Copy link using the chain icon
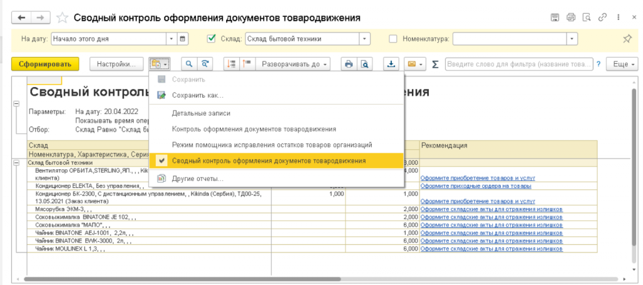The width and height of the screenshot is (643, 285). click(x=602, y=18)
